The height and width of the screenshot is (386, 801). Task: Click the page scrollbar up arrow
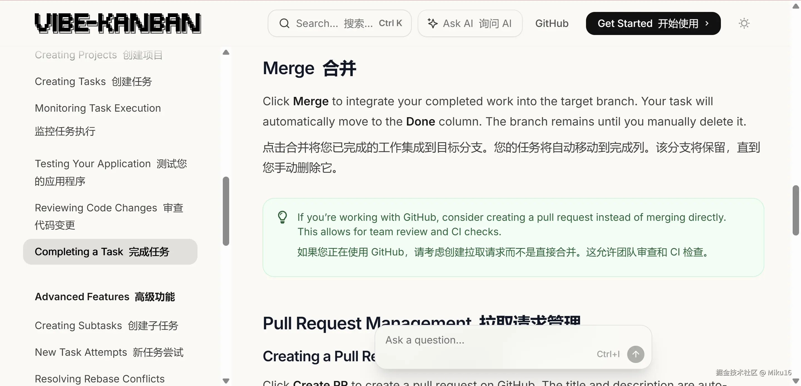(x=795, y=6)
